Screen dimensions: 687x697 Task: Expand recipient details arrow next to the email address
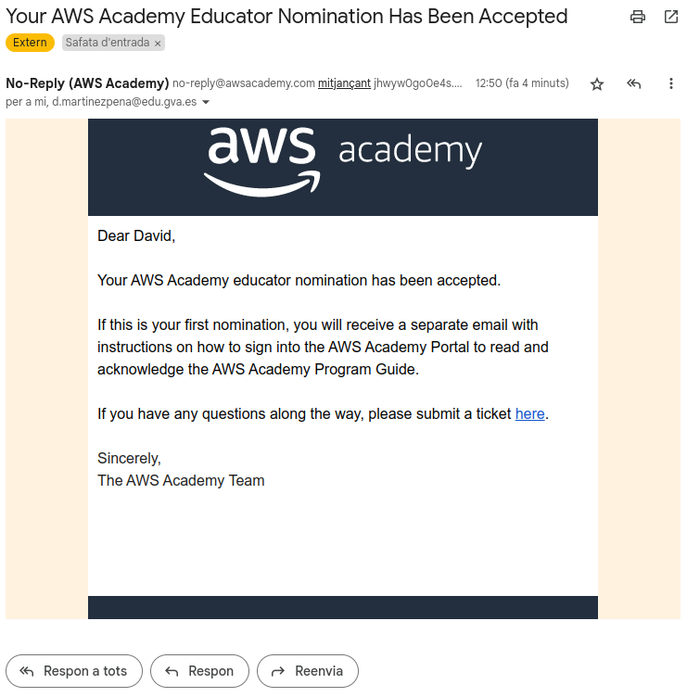(206, 102)
